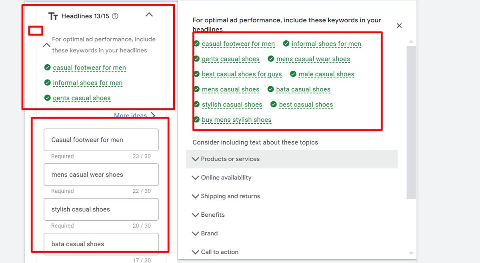Expand the Benefits topic
Screen dimensions: 480x263
(292, 215)
